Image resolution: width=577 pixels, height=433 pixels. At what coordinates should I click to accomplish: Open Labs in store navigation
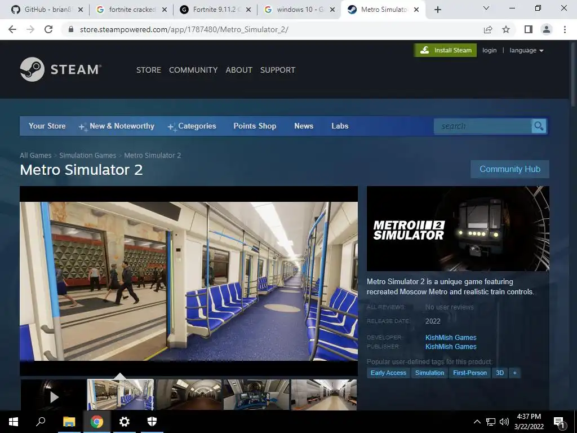click(340, 126)
